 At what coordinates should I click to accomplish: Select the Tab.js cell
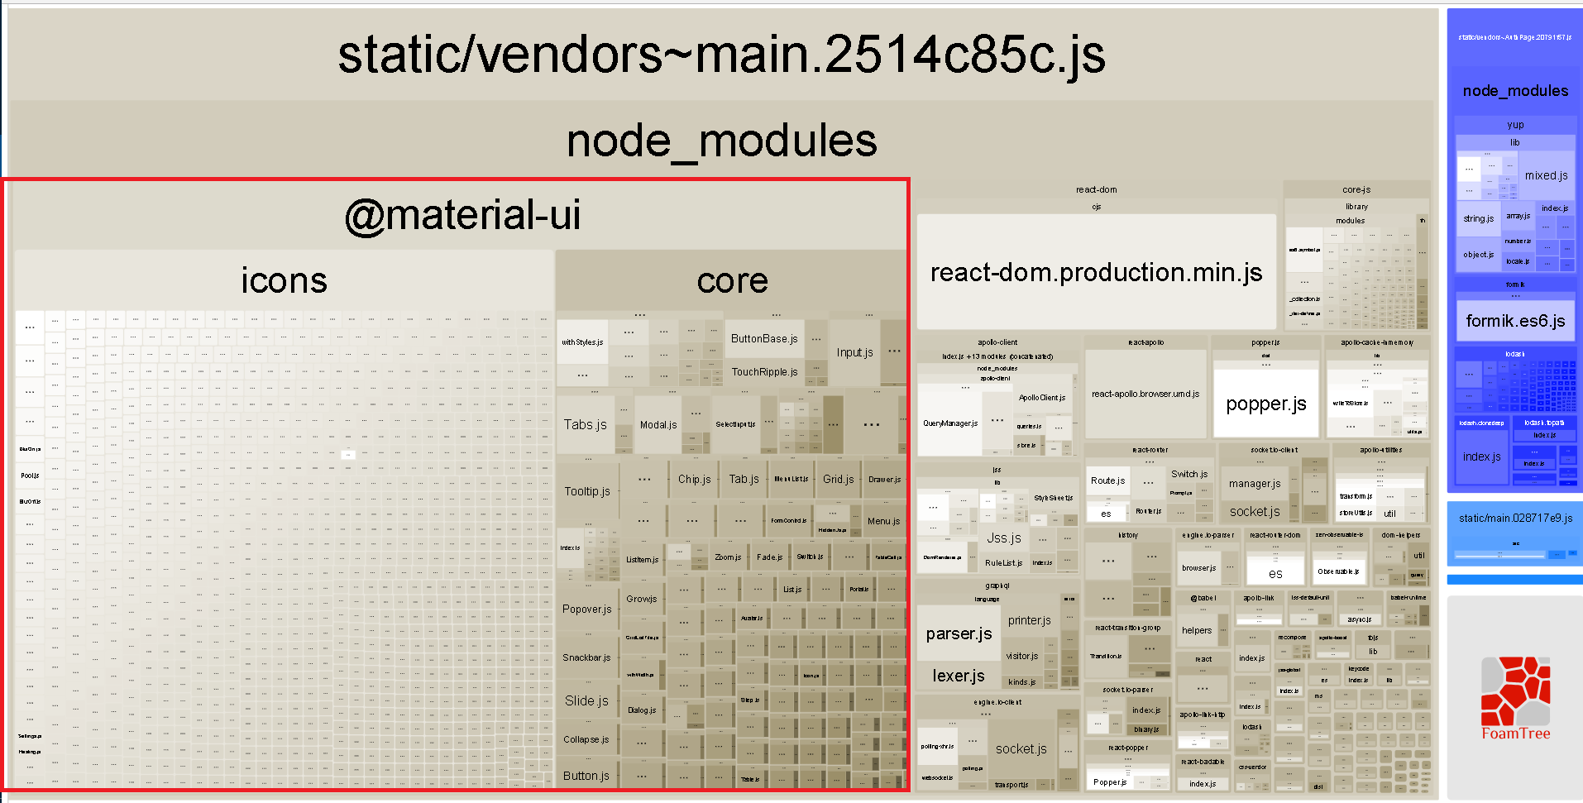[x=744, y=480]
